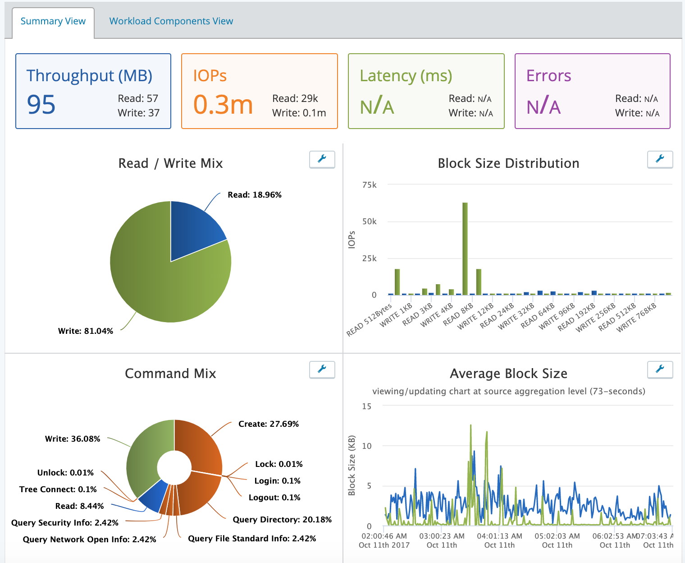Click the Write: 37 throughput value
The height and width of the screenshot is (563, 685).
(x=139, y=113)
